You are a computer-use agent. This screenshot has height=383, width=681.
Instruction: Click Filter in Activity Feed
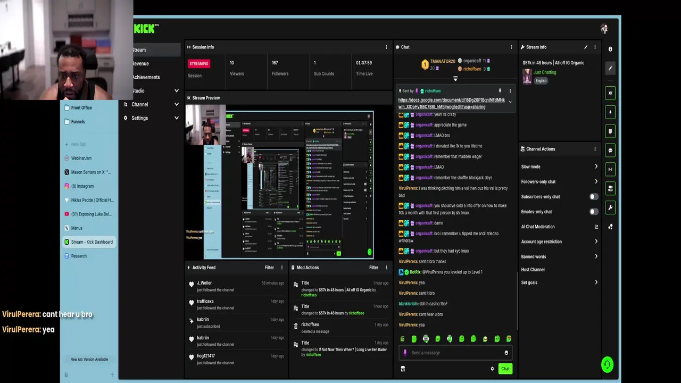(269, 268)
